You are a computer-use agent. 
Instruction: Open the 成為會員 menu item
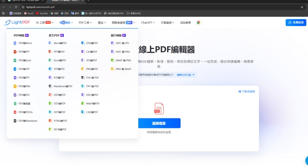(186, 23)
